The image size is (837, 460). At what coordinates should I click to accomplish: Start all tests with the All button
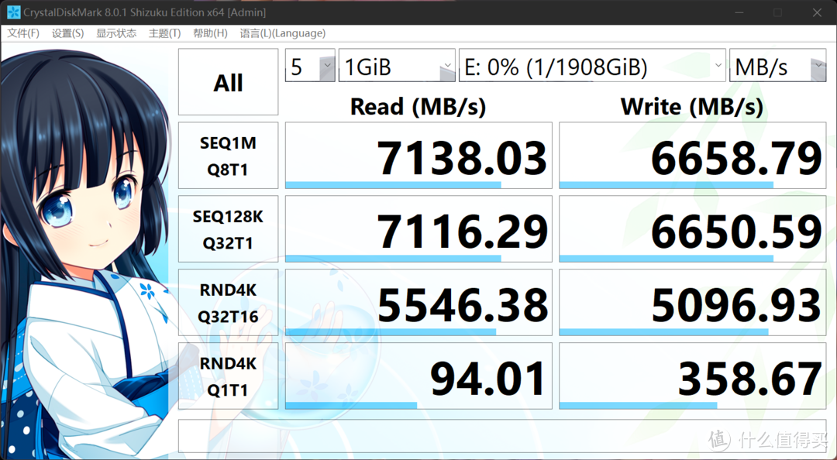(227, 81)
